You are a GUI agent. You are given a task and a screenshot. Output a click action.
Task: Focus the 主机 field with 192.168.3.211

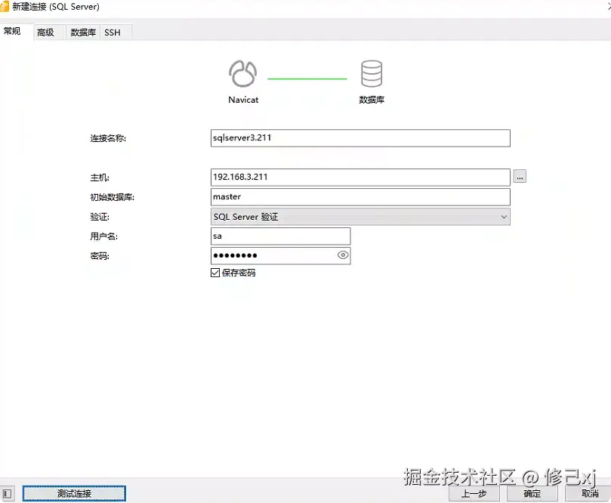(x=360, y=177)
